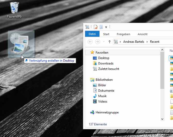Viewport: 173px width, 137px height.
Task: Click the Videos film icon
Action: (95, 101)
